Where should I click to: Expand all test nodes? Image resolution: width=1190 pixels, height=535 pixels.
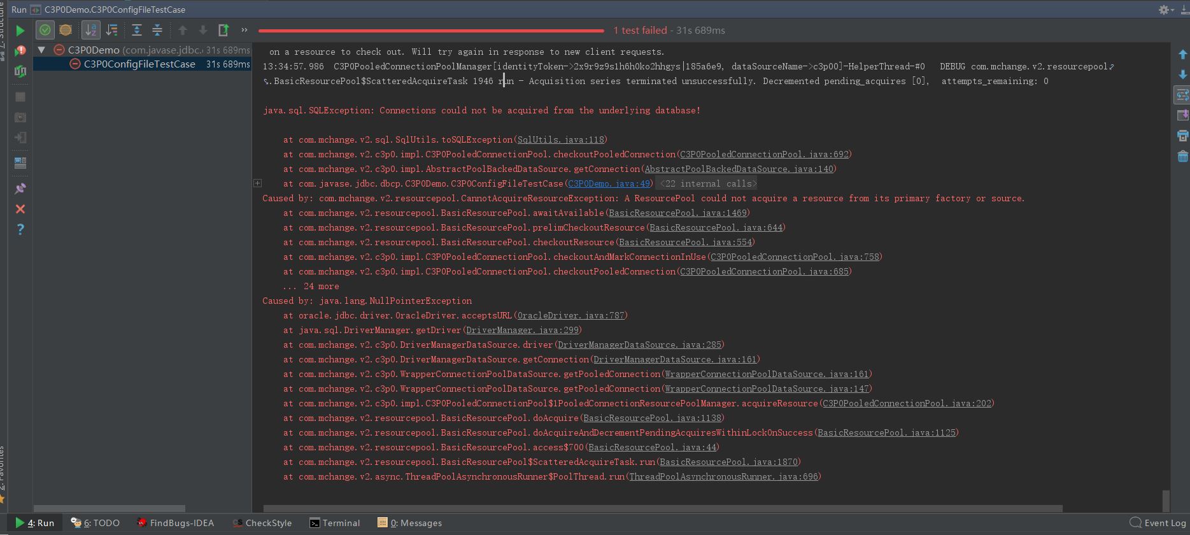click(137, 30)
